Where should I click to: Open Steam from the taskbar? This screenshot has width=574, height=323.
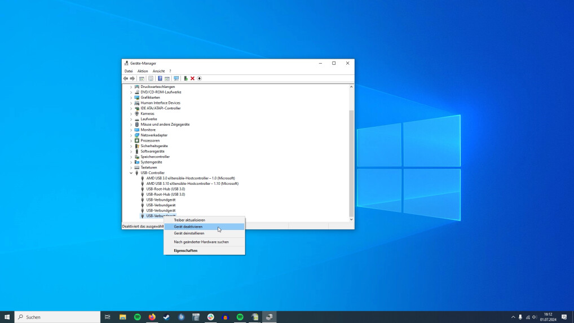coord(167,317)
